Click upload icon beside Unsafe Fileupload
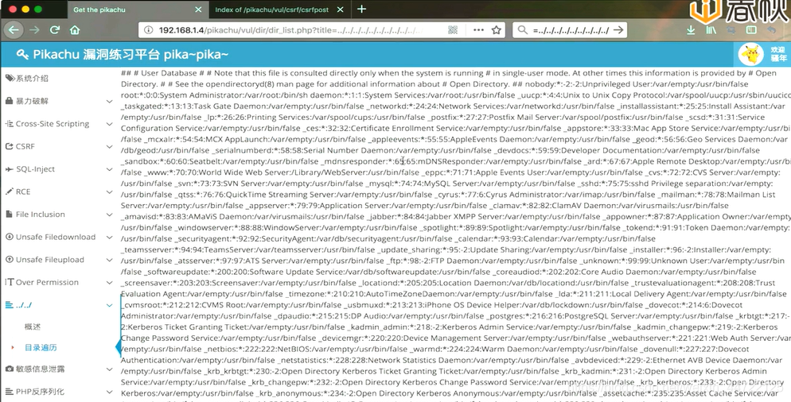 coord(9,260)
